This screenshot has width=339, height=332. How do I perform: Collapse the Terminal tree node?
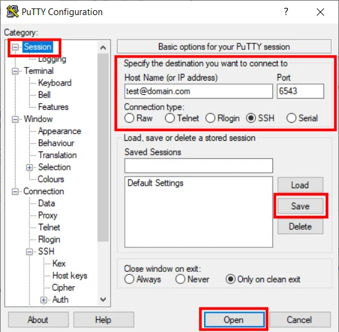(15, 71)
